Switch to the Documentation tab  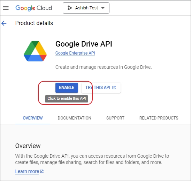[75, 118]
